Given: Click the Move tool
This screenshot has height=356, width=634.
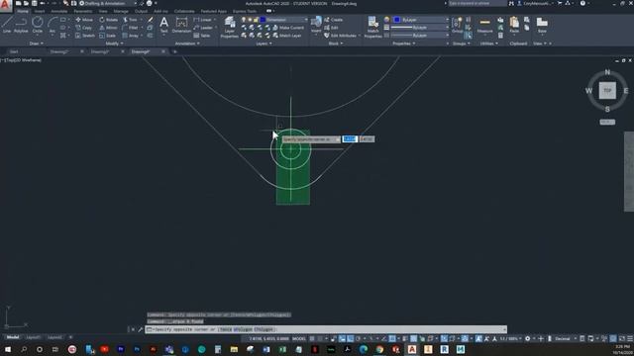Looking at the screenshot, I should point(84,20).
